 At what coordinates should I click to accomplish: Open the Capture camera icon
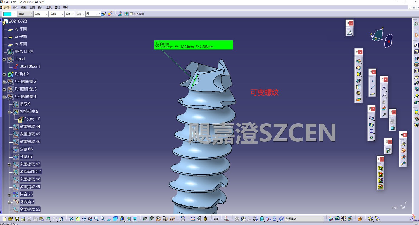coord(216,219)
